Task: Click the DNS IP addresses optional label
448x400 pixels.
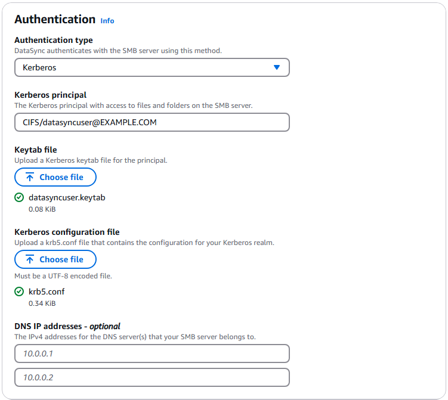Action: click(x=67, y=326)
